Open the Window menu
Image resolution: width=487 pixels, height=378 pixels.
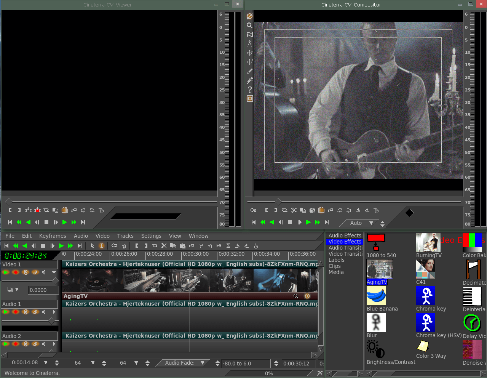coord(199,236)
